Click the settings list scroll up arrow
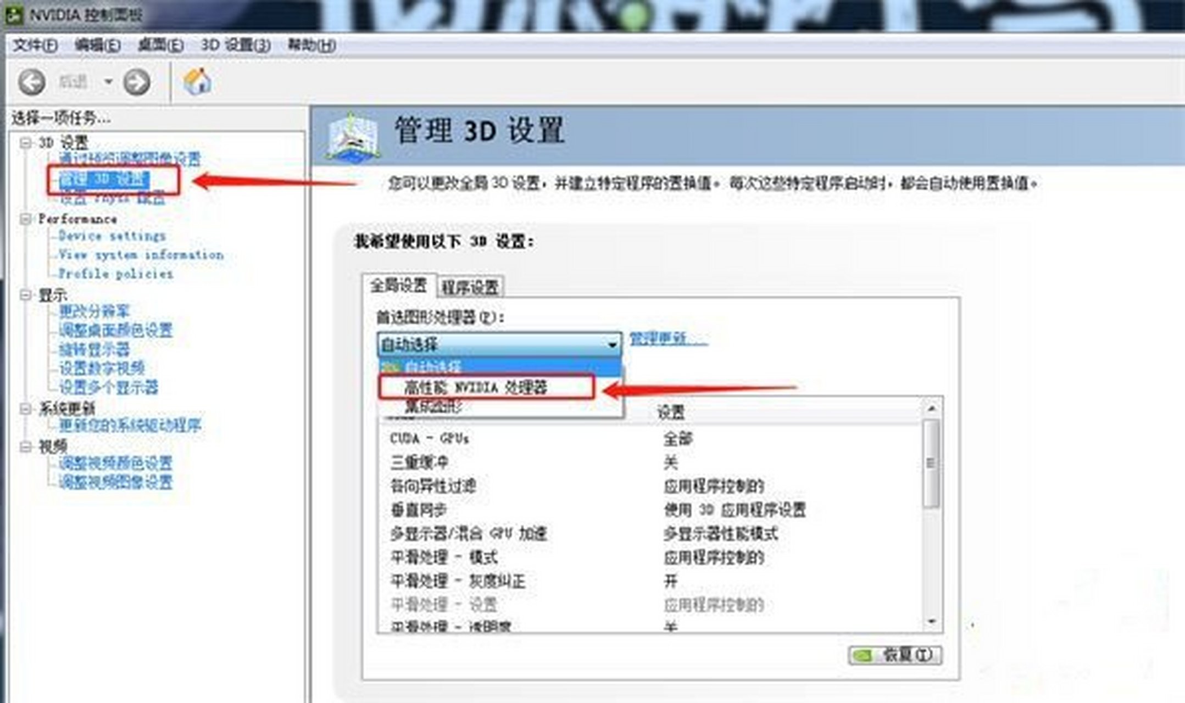Image resolution: width=1185 pixels, height=703 pixels. (932, 408)
